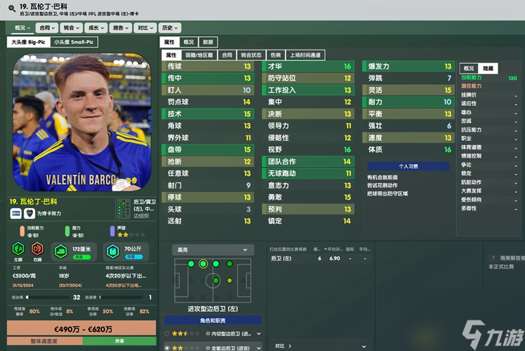This screenshot has height=351, width=525.
Task: Click the 角色和职责 button
Action: point(213,320)
